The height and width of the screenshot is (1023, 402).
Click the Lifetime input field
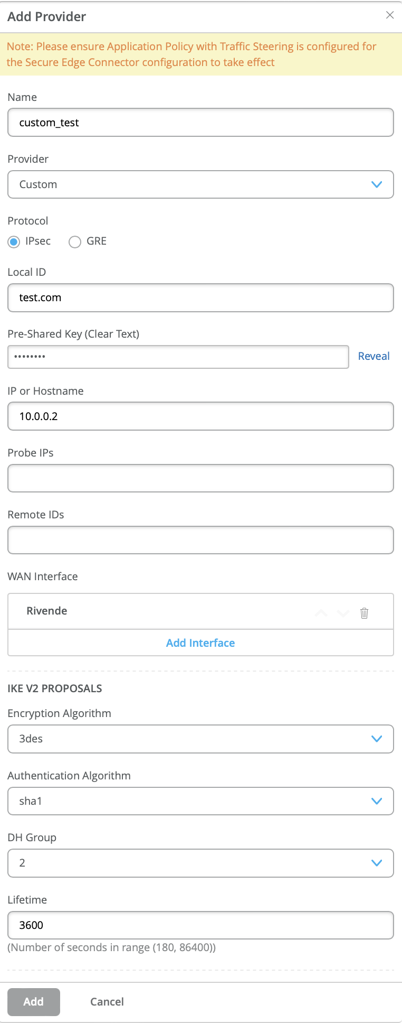tap(200, 925)
